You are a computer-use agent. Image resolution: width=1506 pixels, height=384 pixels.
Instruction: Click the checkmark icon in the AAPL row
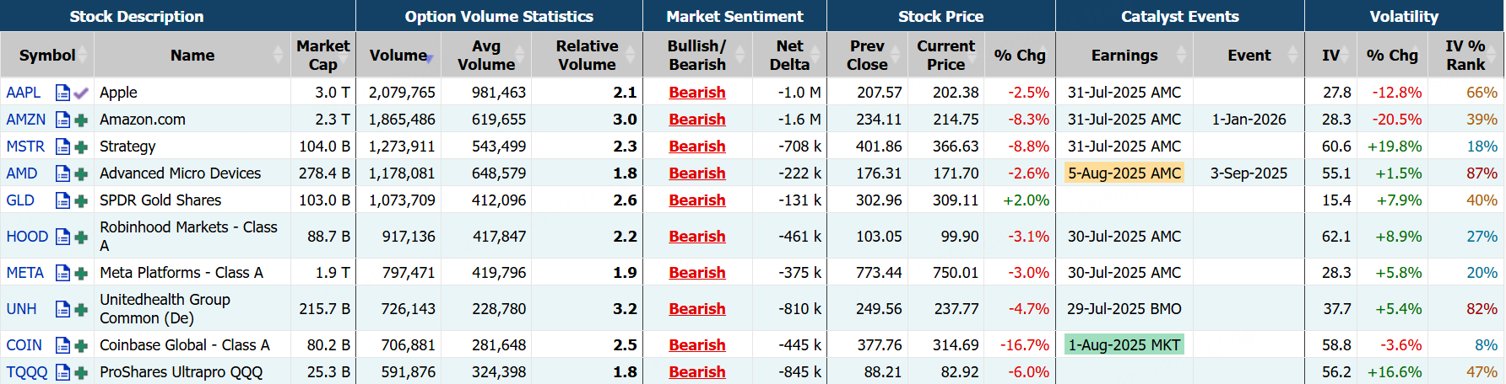[81, 93]
